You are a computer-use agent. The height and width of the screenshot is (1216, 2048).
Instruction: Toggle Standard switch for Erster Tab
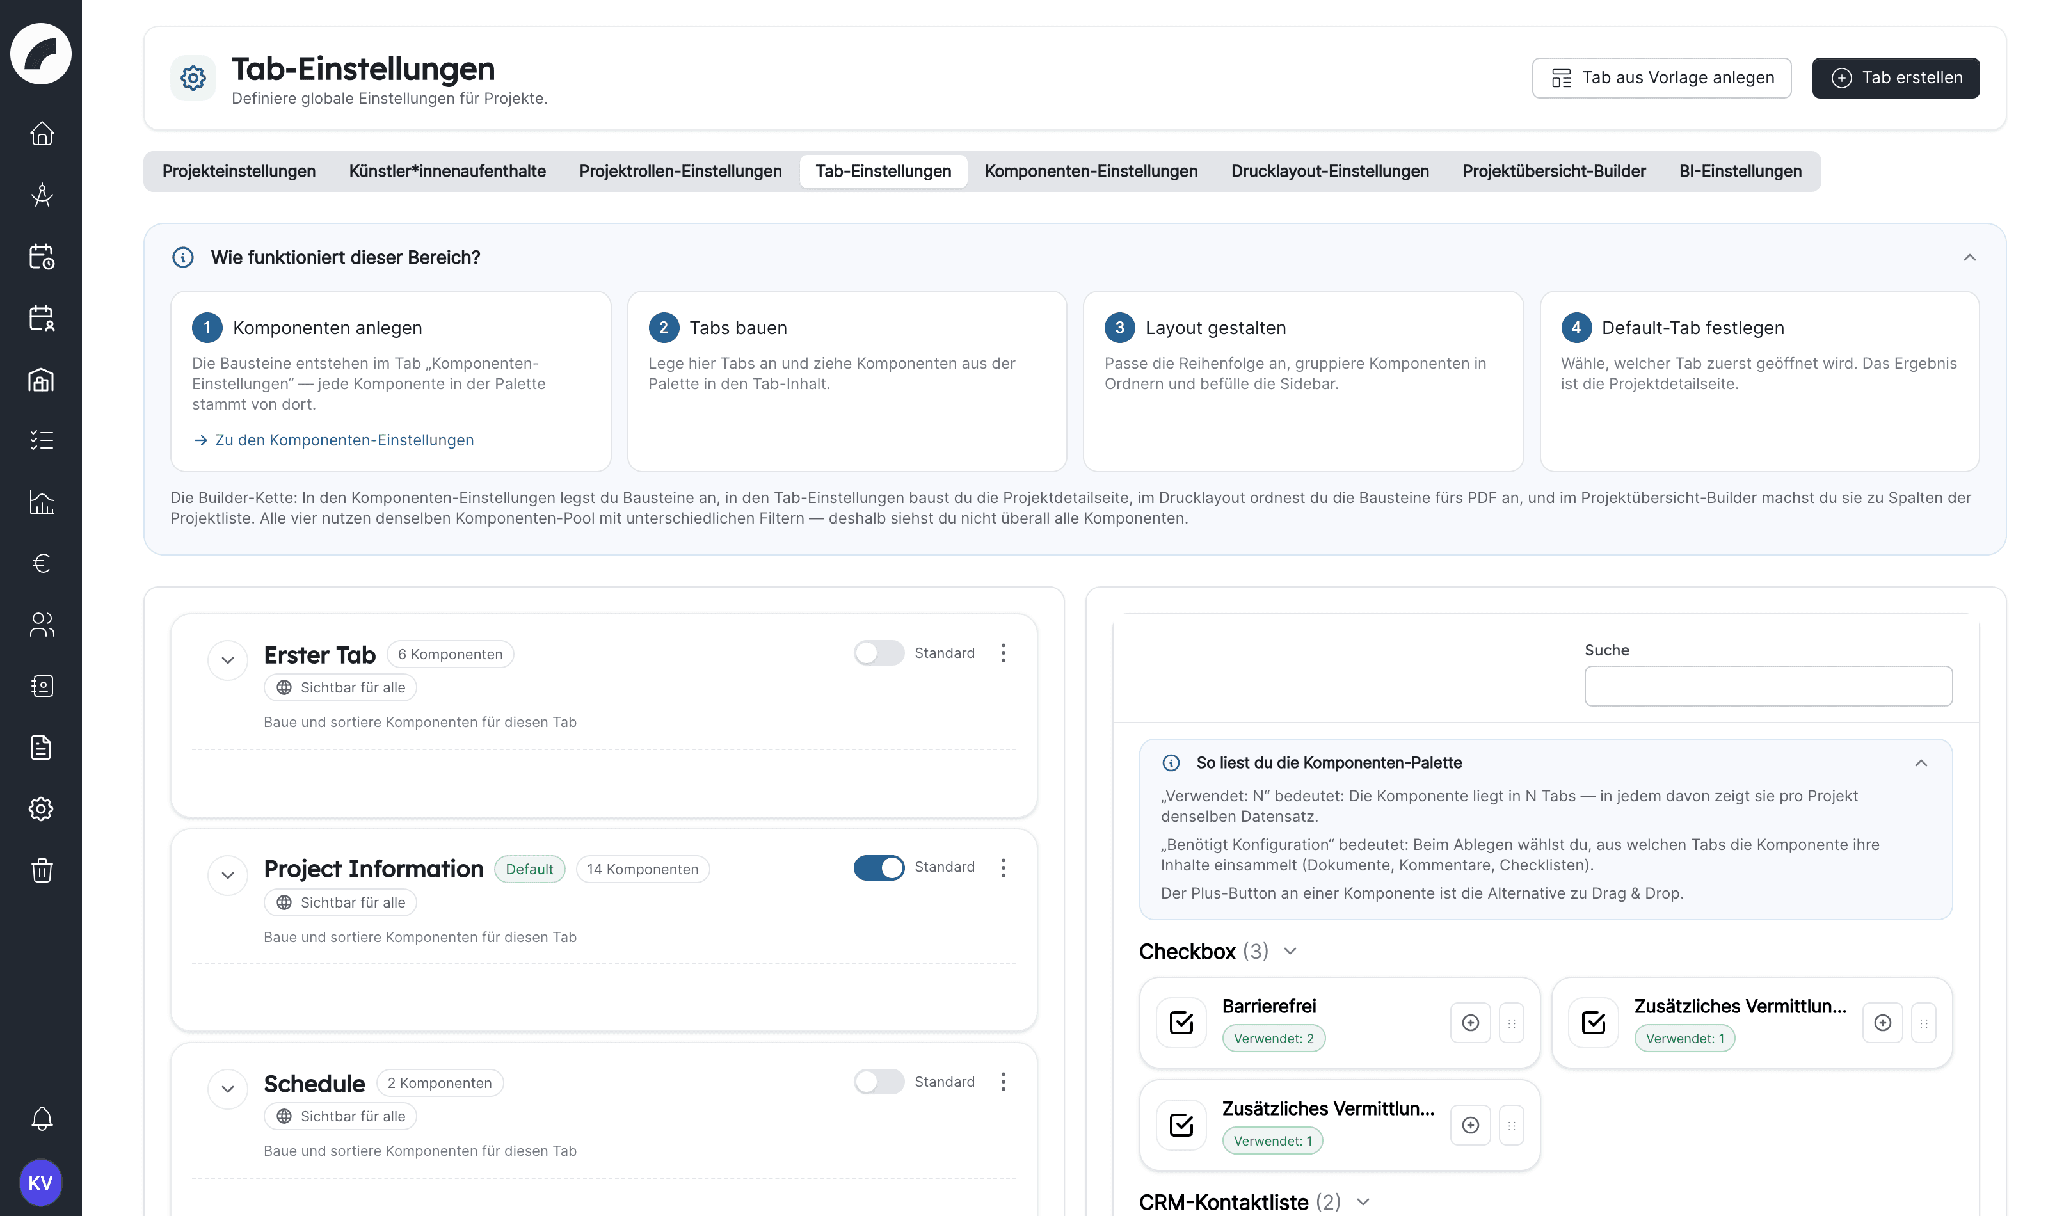[x=879, y=653]
